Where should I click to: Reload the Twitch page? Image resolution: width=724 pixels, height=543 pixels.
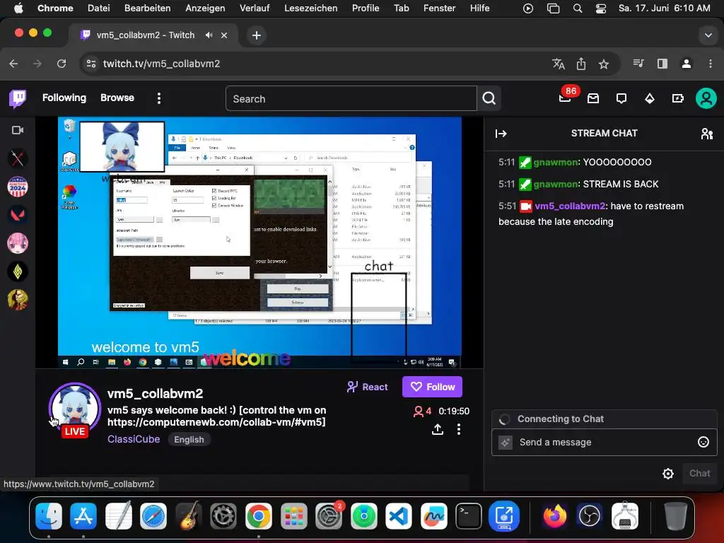pos(62,64)
